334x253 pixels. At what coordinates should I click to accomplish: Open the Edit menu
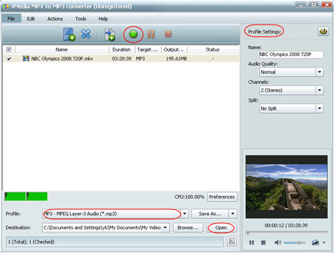pyautogui.click(x=31, y=19)
